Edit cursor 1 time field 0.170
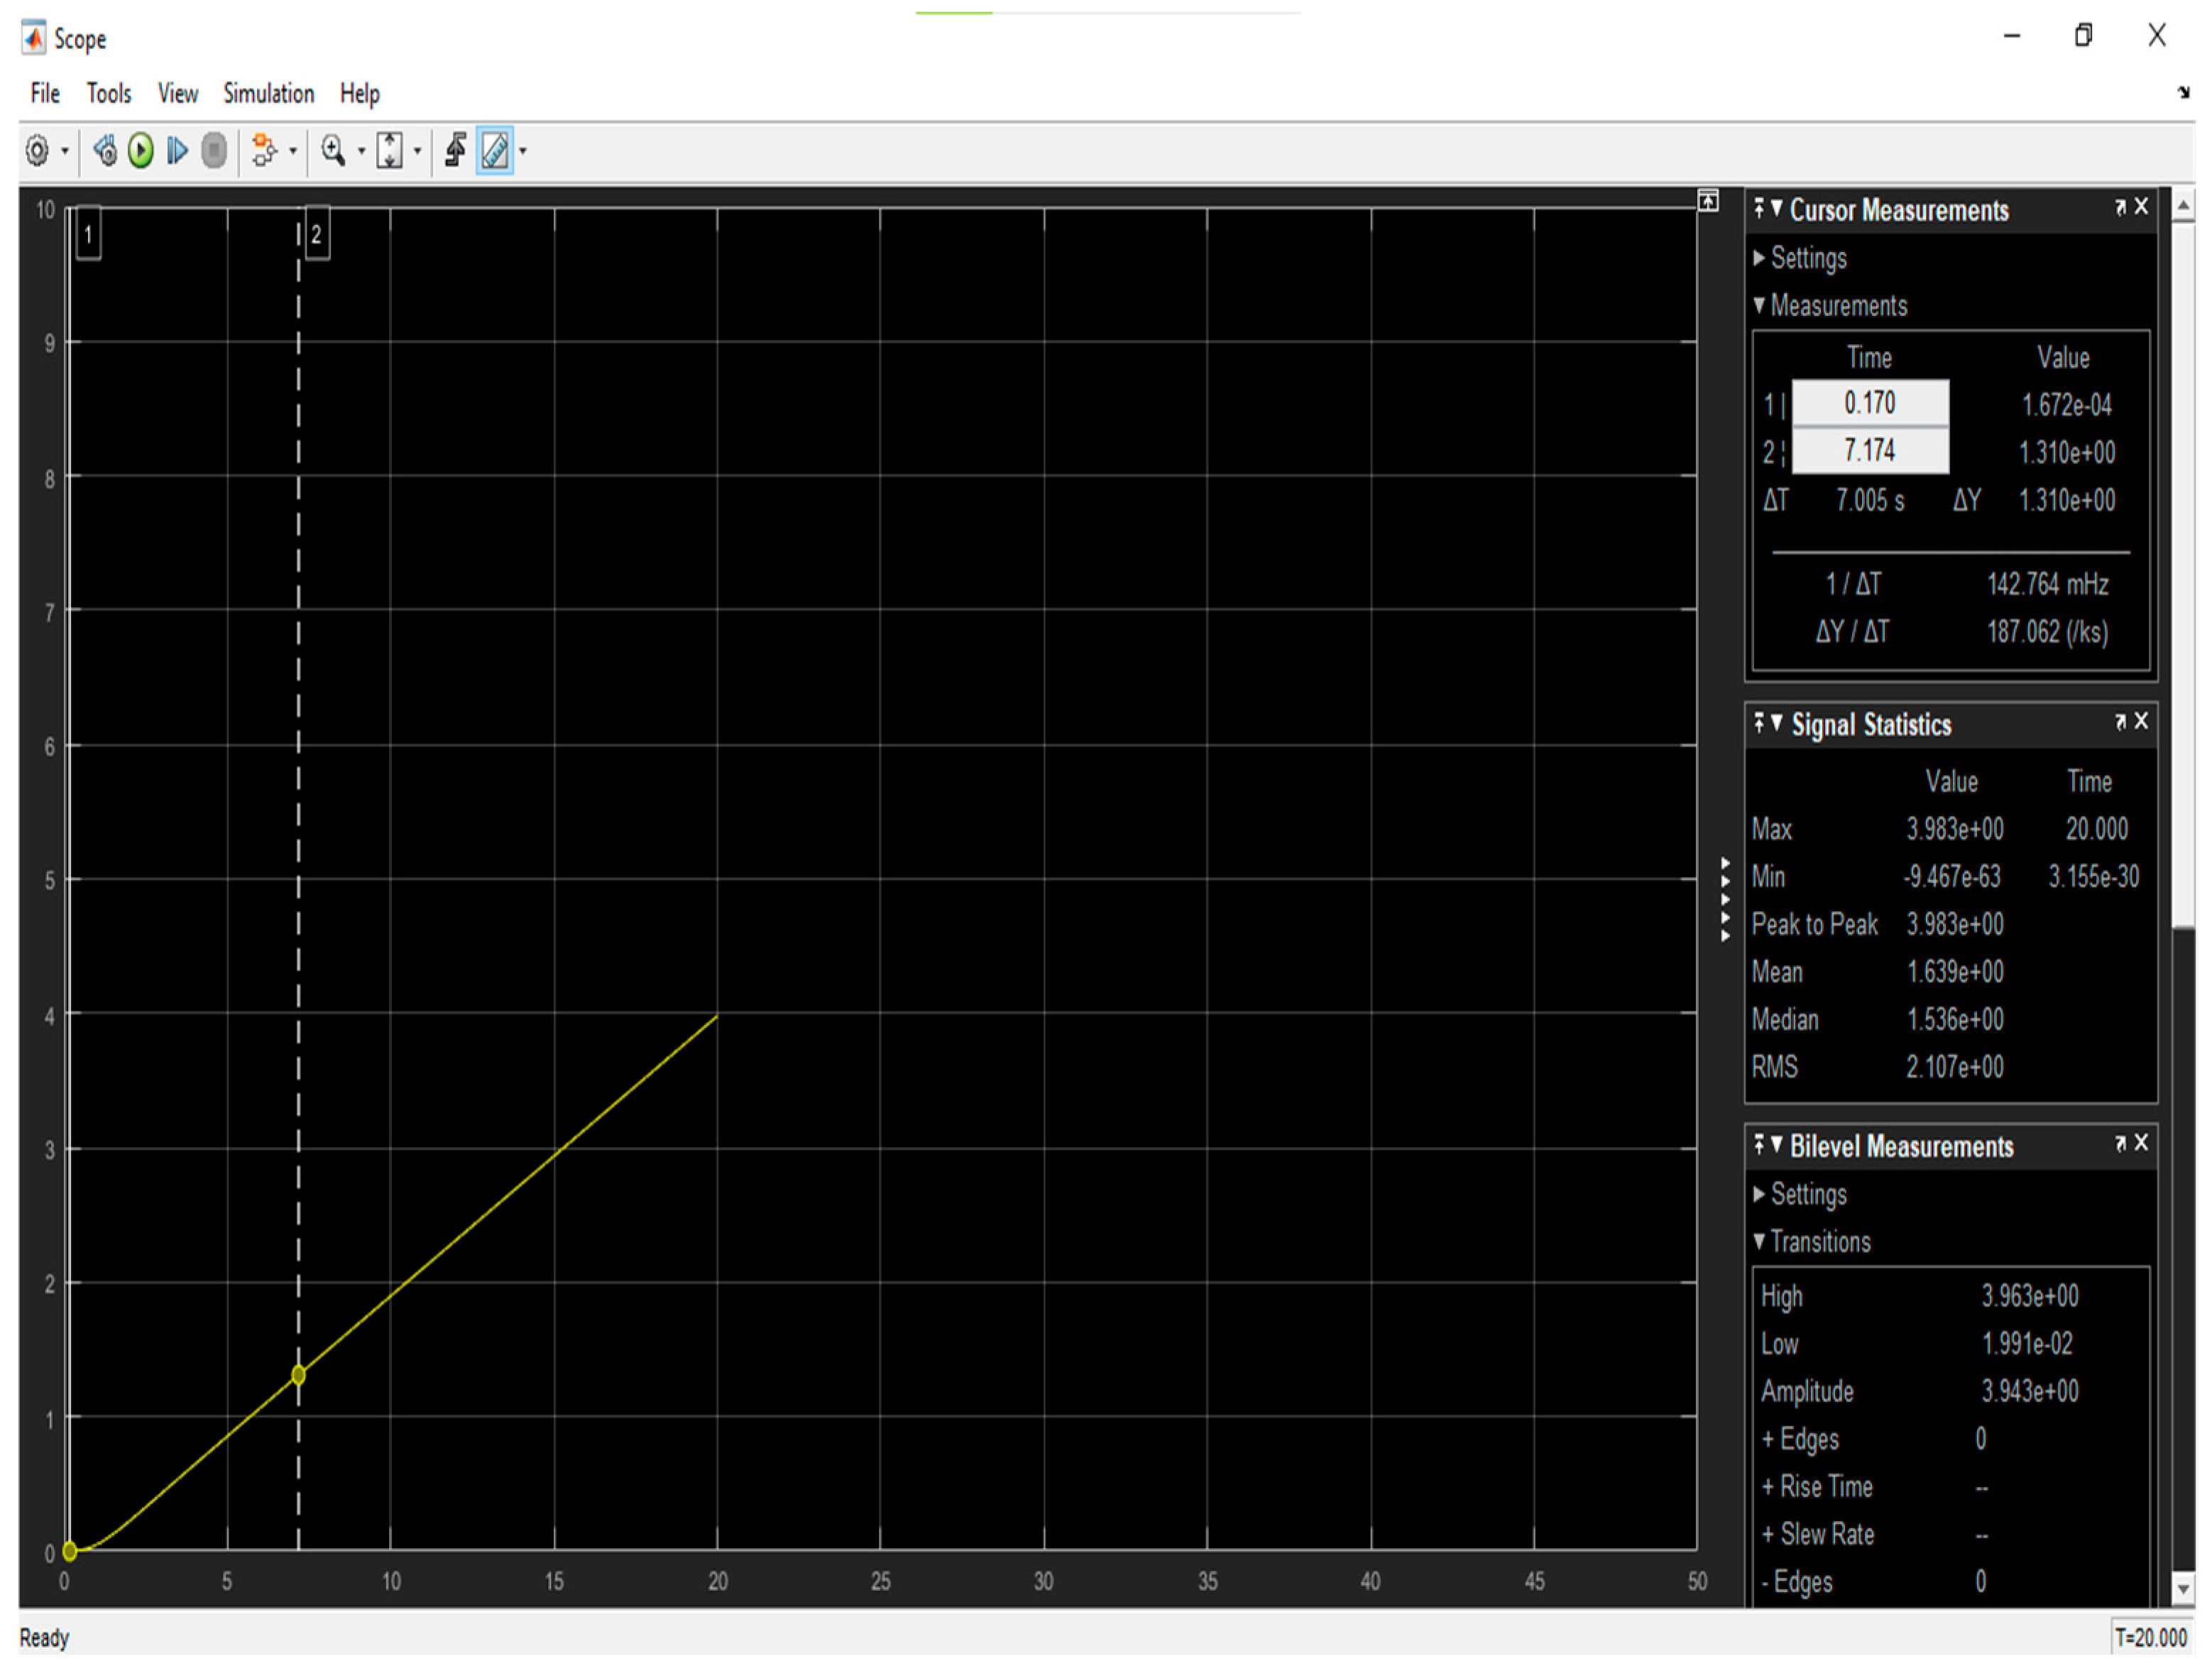This screenshot has height=1666, width=2212. [1869, 403]
